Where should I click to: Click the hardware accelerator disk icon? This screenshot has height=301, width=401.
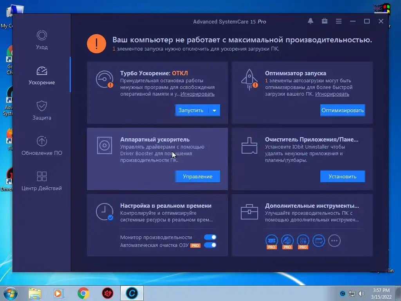click(x=104, y=145)
